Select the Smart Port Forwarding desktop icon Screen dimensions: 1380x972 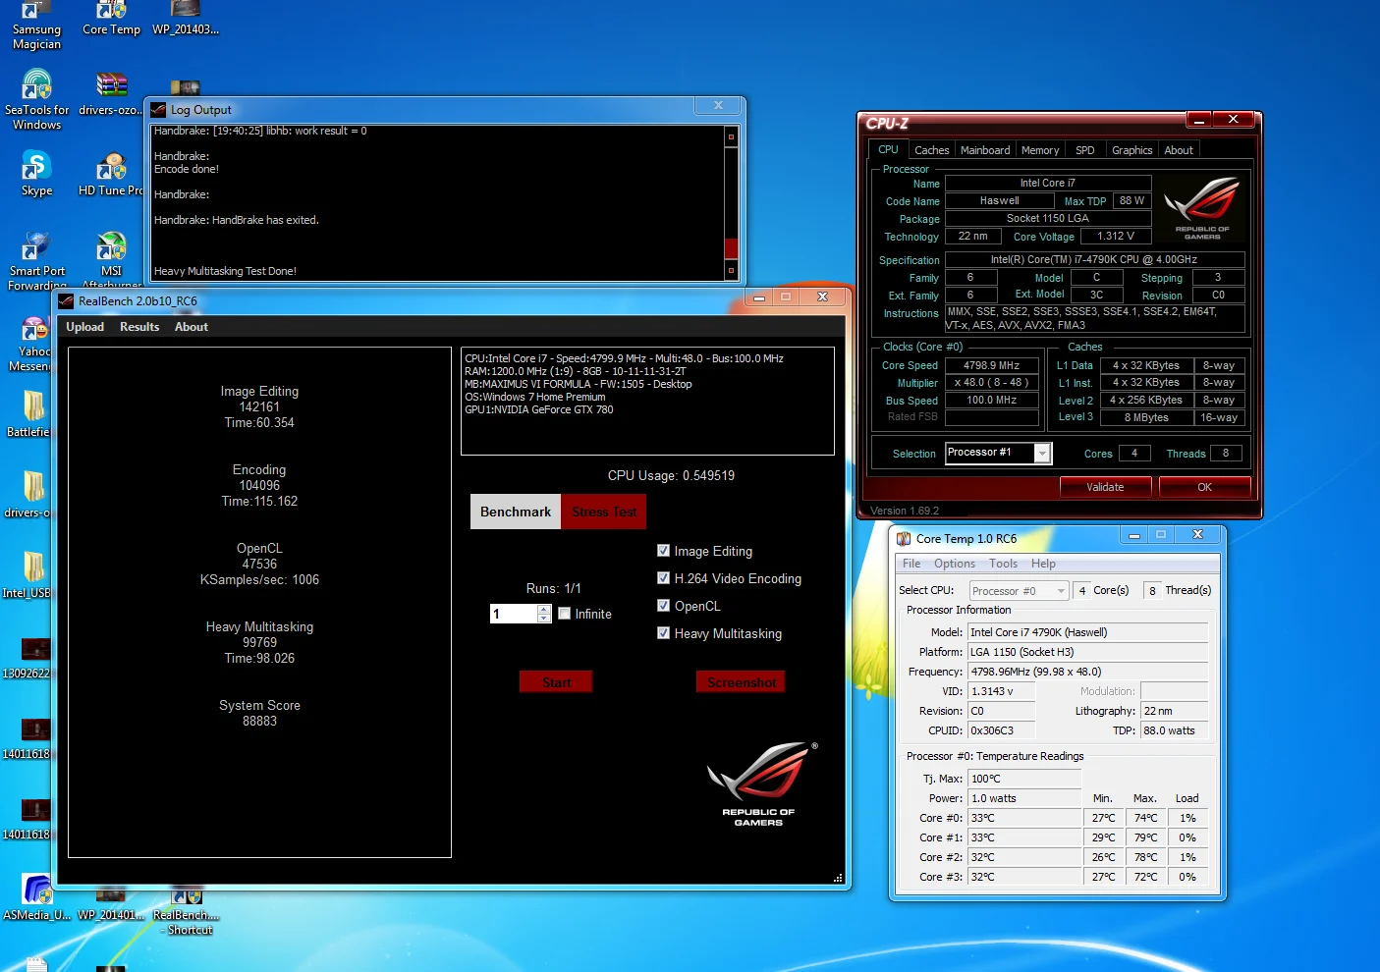[x=36, y=261]
